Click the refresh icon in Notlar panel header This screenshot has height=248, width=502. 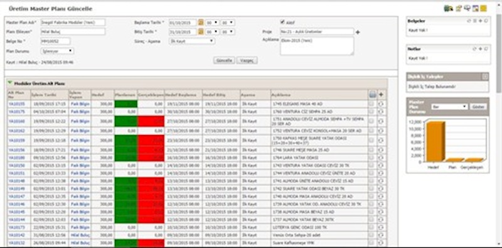475,49
